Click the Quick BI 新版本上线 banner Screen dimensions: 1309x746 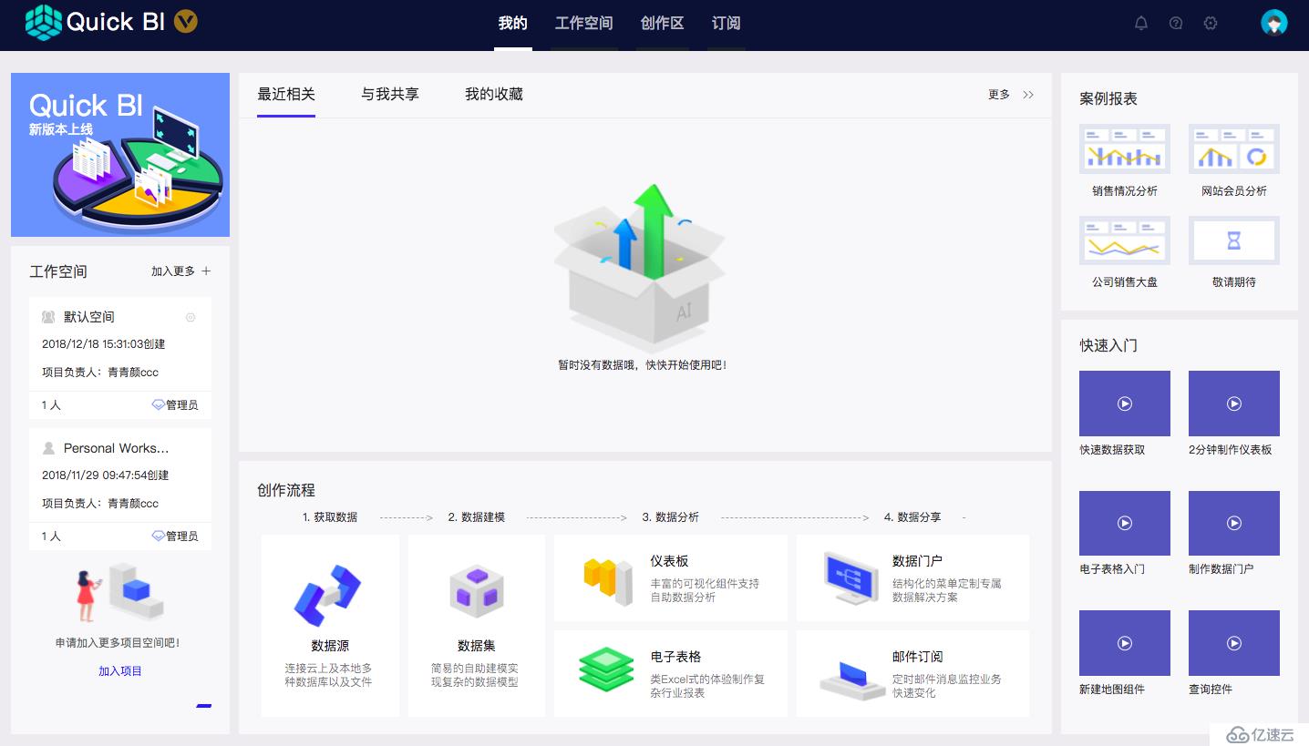tap(120, 155)
